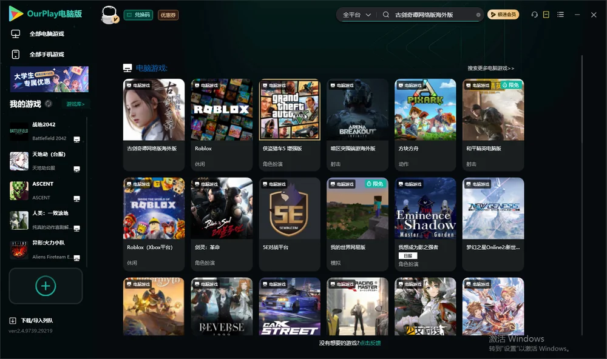Click the game list vertical scrollbar
The height and width of the screenshot is (359, 607).
coord(582,194)
